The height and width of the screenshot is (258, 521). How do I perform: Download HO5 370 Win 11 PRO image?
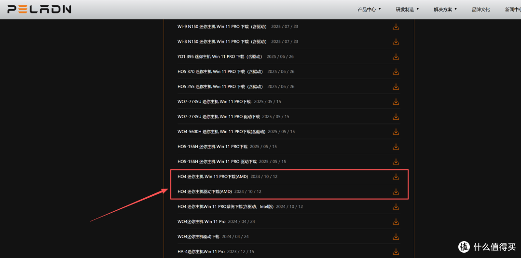coord(396,71)
